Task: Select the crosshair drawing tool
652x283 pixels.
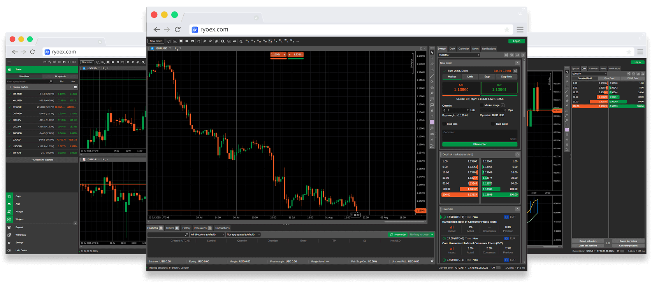Action: (432, 58)
